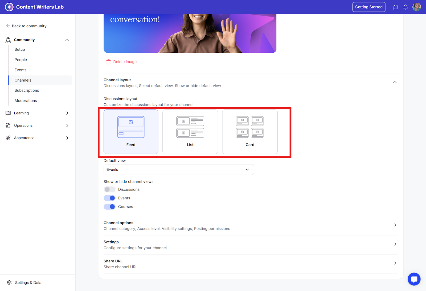Click the Channel options heading
This screenshot has width=426, height=291.
click(x=118, y=223)
